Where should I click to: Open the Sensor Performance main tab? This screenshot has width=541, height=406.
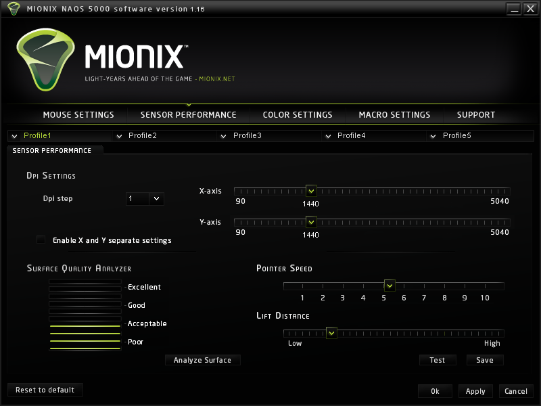click(x=189, y=114)
